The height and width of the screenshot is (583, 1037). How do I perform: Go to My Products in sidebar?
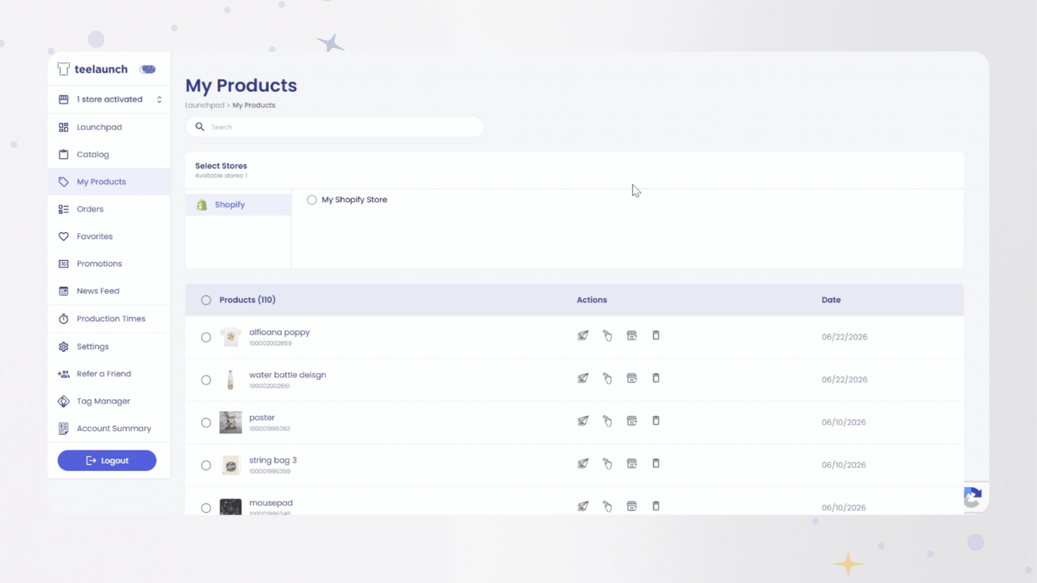coord(109,181)
